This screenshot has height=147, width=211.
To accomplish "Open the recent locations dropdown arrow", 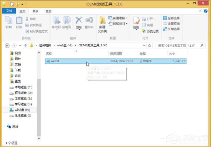I will point(20,45).
